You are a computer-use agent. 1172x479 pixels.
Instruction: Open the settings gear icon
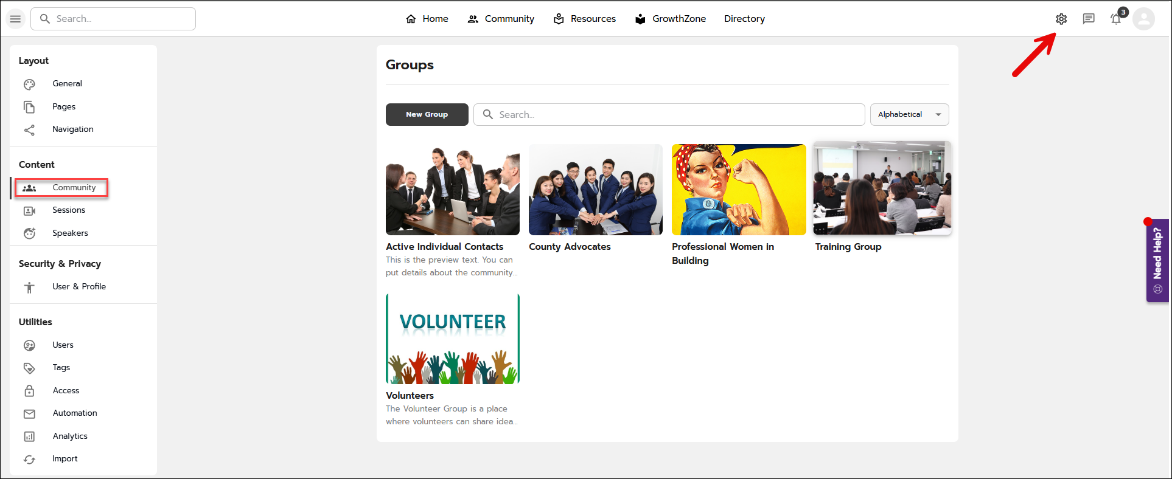click(1061, 19)
